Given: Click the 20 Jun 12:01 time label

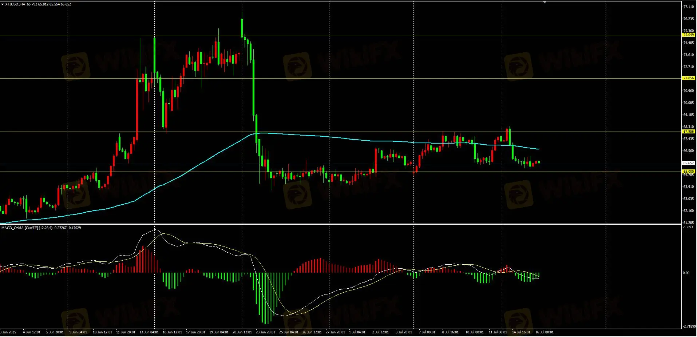Looking at the screenshot, I should pos(242,332).
